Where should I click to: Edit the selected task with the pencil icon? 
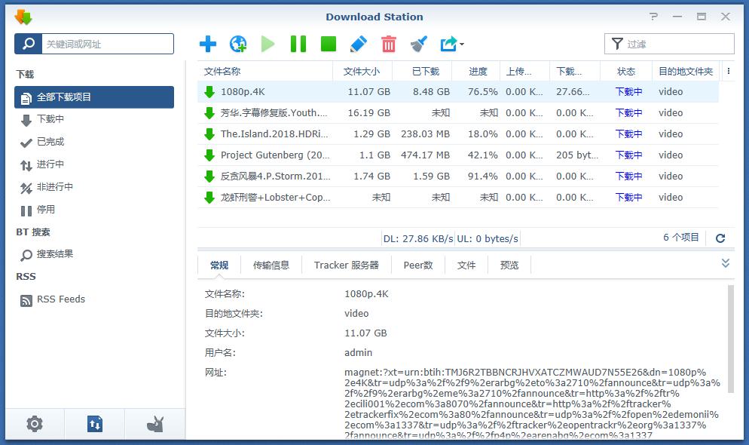pyautogui.click(x=358, y=44)
